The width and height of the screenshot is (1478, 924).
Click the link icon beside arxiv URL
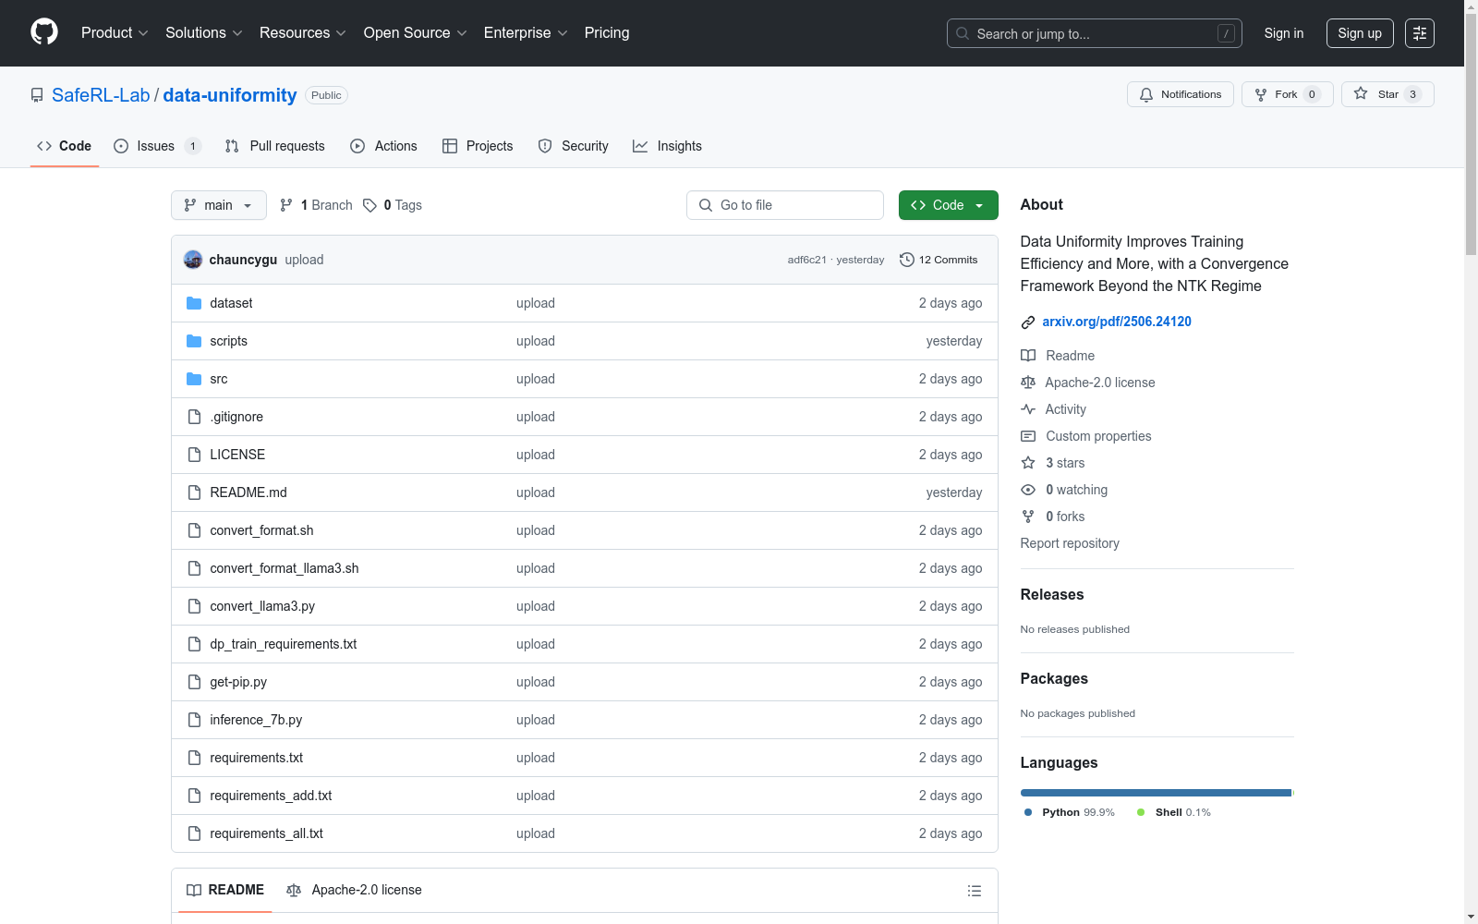[1028, 322]
